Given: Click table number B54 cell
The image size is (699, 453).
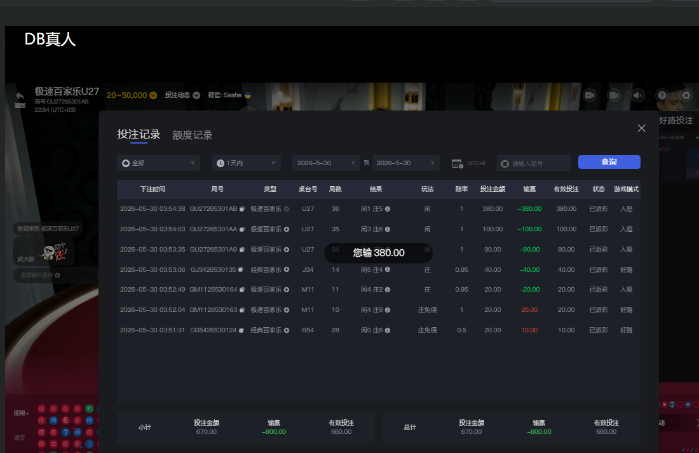Looking at the screenshot, I should [x=308, y=330].
